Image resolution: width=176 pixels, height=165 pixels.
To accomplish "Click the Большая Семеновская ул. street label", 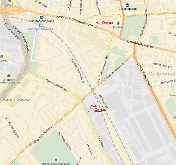I will click(77, 22).
